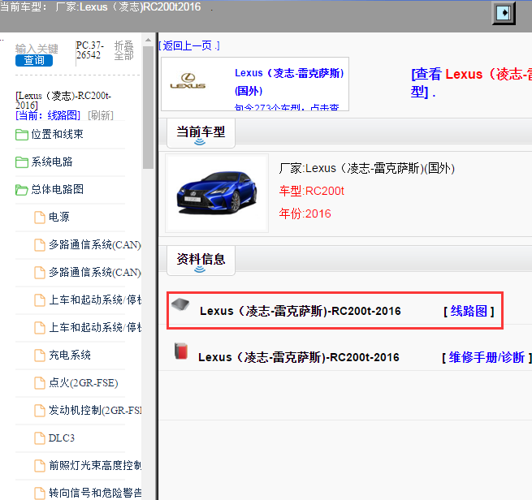Screen dimensions: 532x500
Task: Expand the 系统电路 tree item
Action: pos(52,162)
